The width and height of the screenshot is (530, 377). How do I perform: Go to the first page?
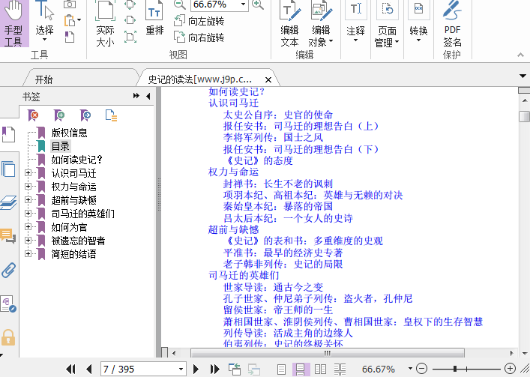point(70,369)
